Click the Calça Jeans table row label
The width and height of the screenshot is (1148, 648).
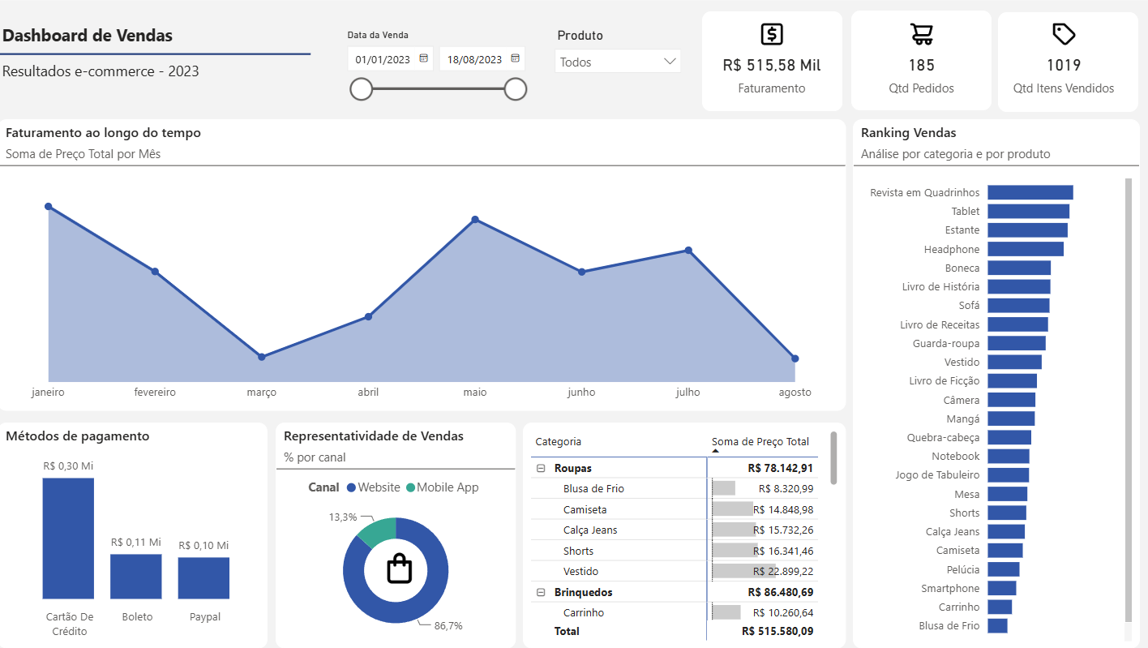[x=590, y=530]
